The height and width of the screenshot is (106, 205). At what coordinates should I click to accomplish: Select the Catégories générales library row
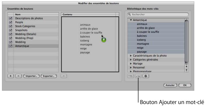point(156,60)
